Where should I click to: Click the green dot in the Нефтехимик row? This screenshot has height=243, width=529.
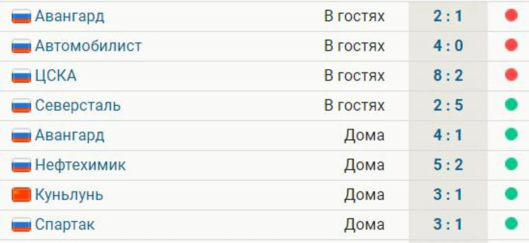(x=511, y=164)
